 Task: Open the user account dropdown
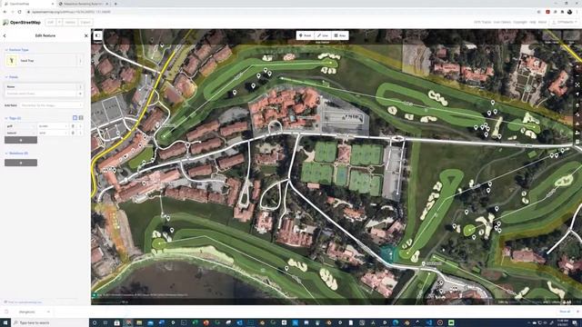(x=565, y=22)
